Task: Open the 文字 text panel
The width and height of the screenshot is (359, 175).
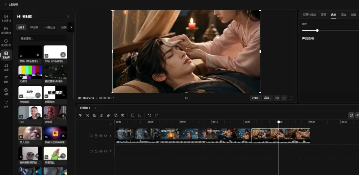Action: point(6,104)
